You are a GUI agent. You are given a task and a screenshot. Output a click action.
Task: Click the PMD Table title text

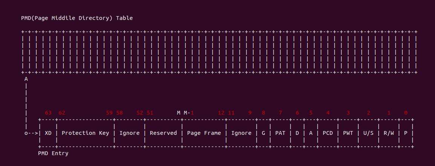click(77, 18)
